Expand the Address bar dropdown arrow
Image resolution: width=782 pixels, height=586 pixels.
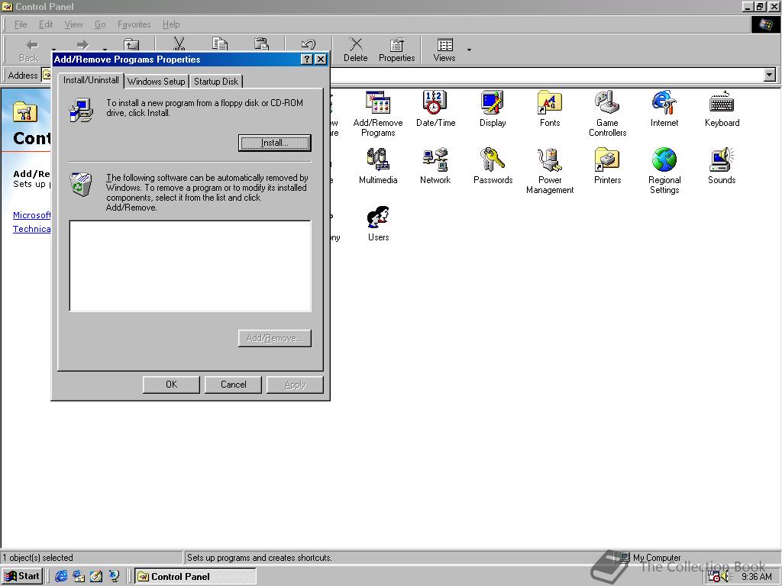(x=770, y=76)
